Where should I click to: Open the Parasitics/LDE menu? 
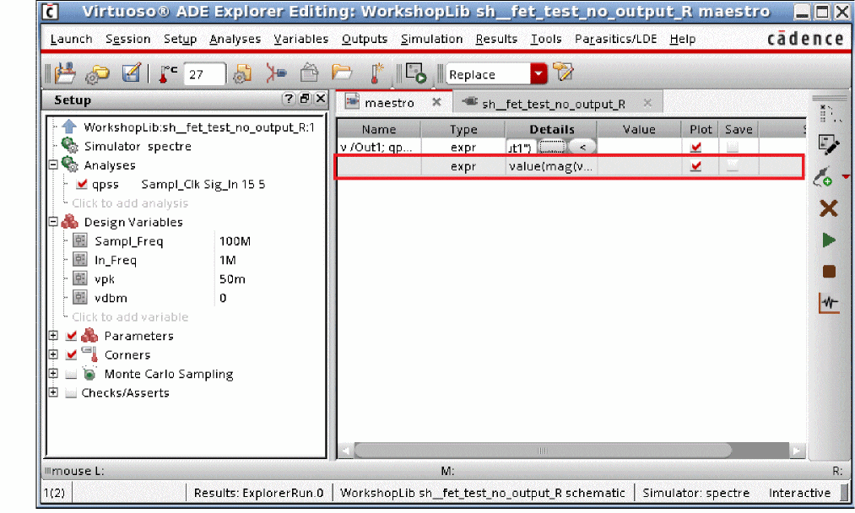615,39
